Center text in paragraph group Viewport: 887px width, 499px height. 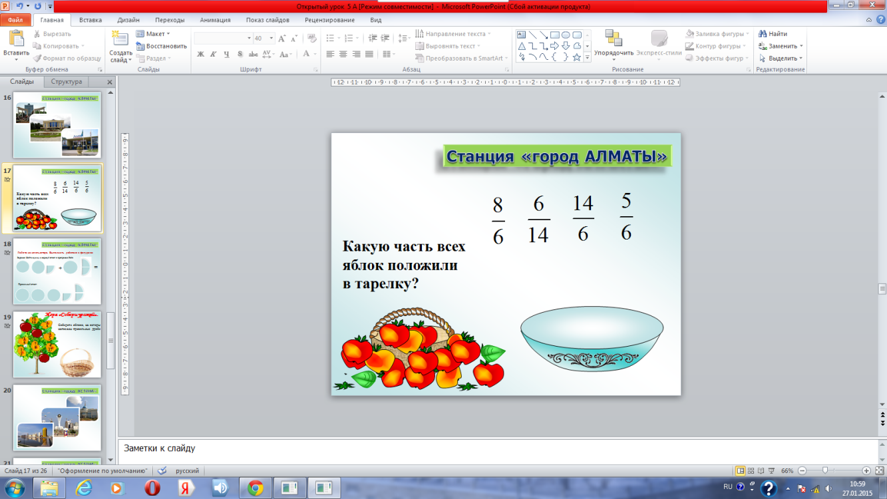[x=343, y=55]
